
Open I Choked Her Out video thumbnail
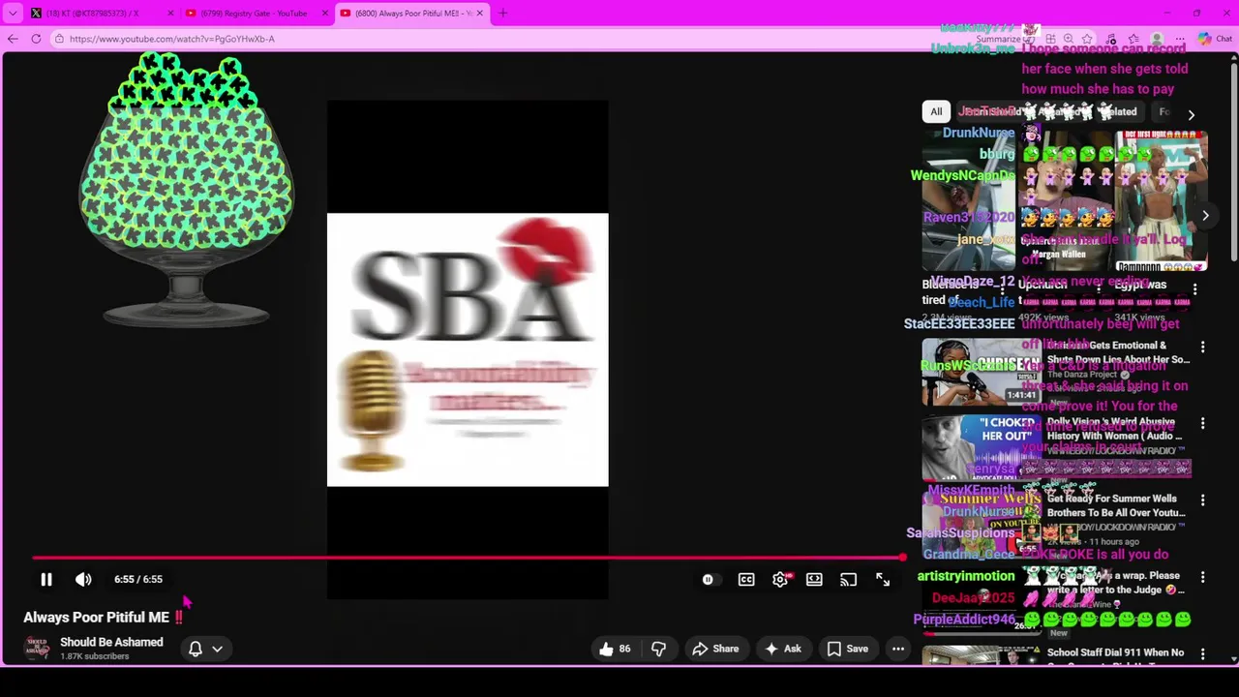coord(981,447)
